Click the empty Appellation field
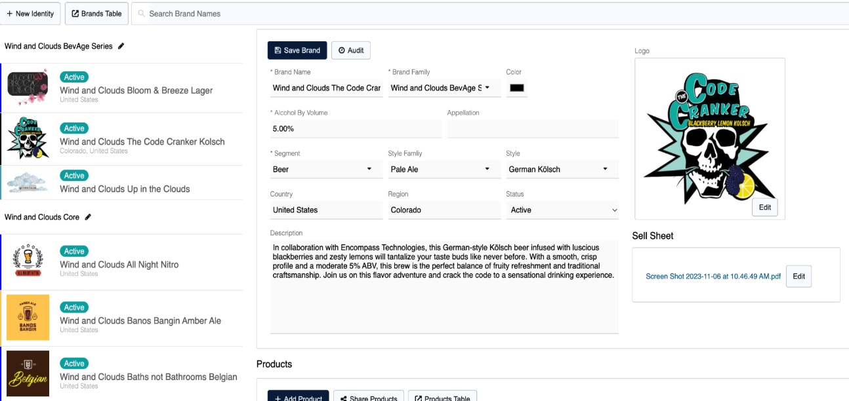This screenshot has width=849, height=401. (533, 128)
